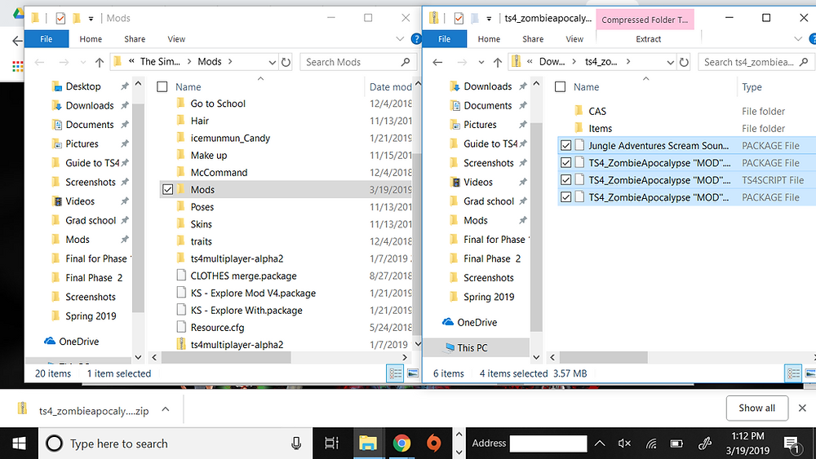
Task: Open Google Chrome from the taskbar
Action: [401, 444]
